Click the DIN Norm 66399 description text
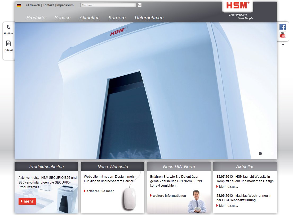Image resolution: width=293 pixels, height=215 pixels. coord(176,181)
